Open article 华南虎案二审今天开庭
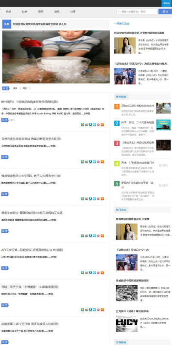 (x=30, y=324)
